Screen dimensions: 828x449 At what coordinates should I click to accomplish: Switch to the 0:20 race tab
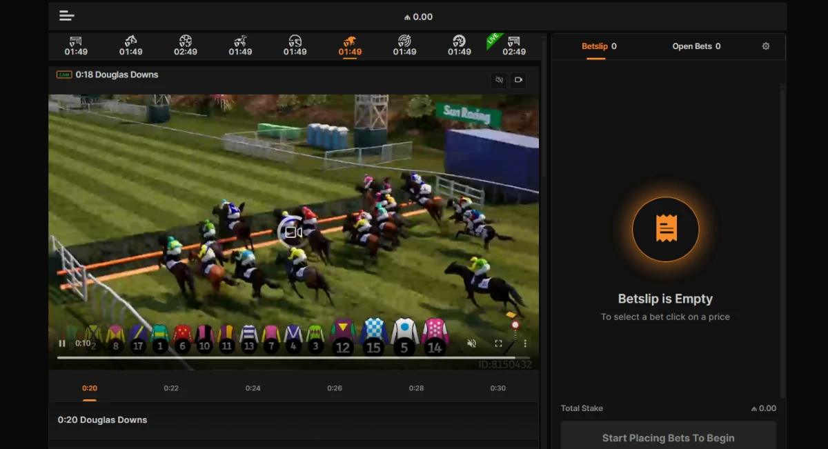tap(90, 388)
